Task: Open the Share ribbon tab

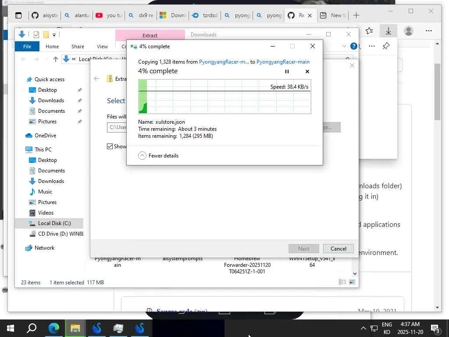Action: coord(78,47)
